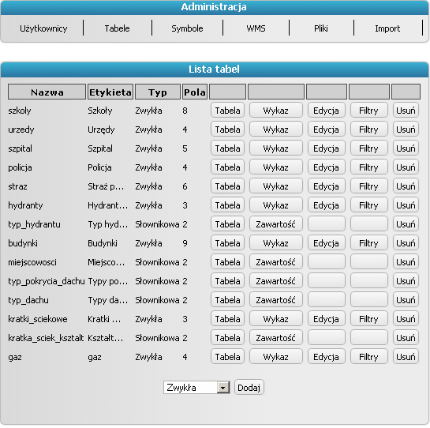Select the table name "budynki"
This screenshot has width=430, height=428.
(x=23, y=243)
